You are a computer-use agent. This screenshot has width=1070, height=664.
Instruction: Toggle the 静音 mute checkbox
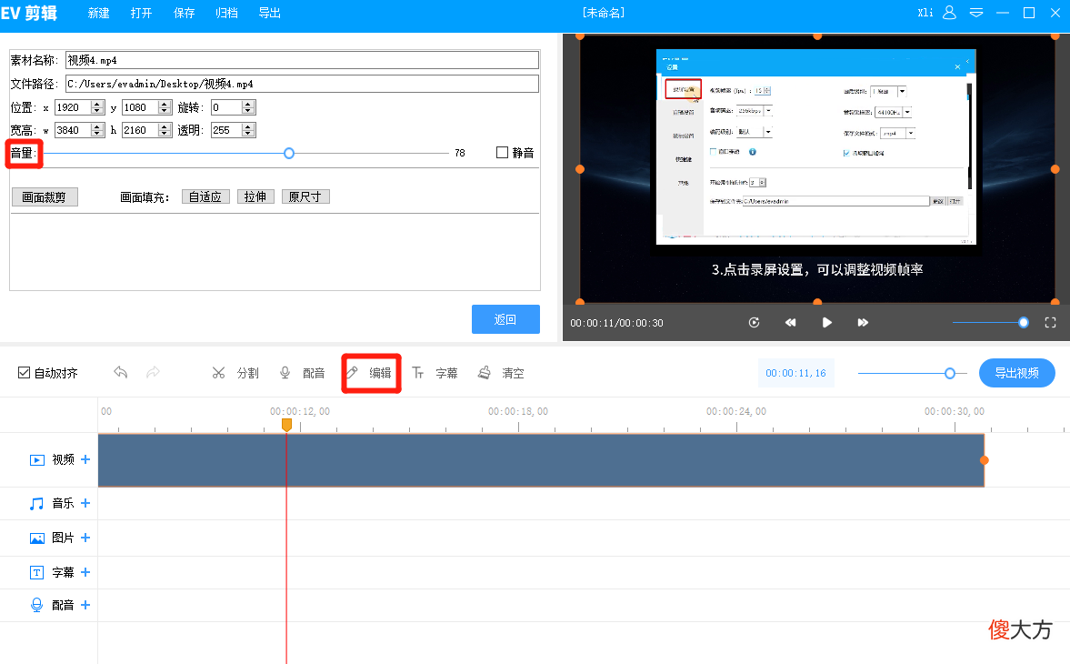(502, 152)
